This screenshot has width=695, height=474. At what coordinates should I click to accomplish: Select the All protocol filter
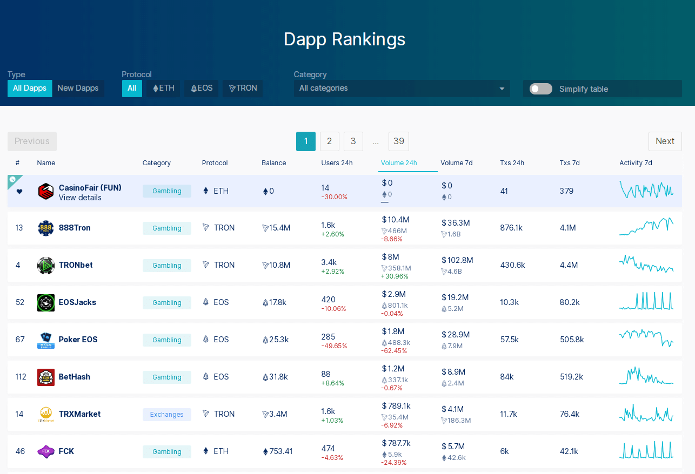pos(132,89)
